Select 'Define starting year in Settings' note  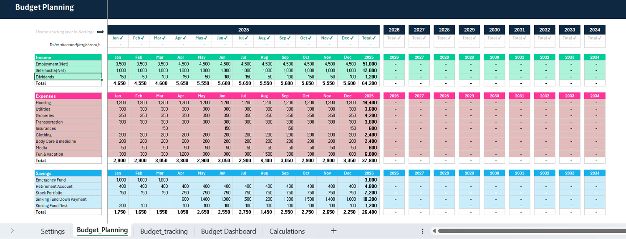[65, 32]
